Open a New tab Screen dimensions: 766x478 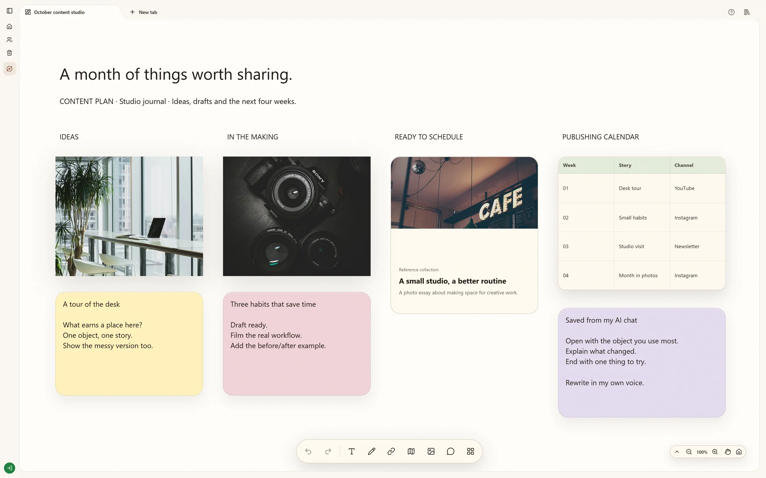click(x=144, y=12)
